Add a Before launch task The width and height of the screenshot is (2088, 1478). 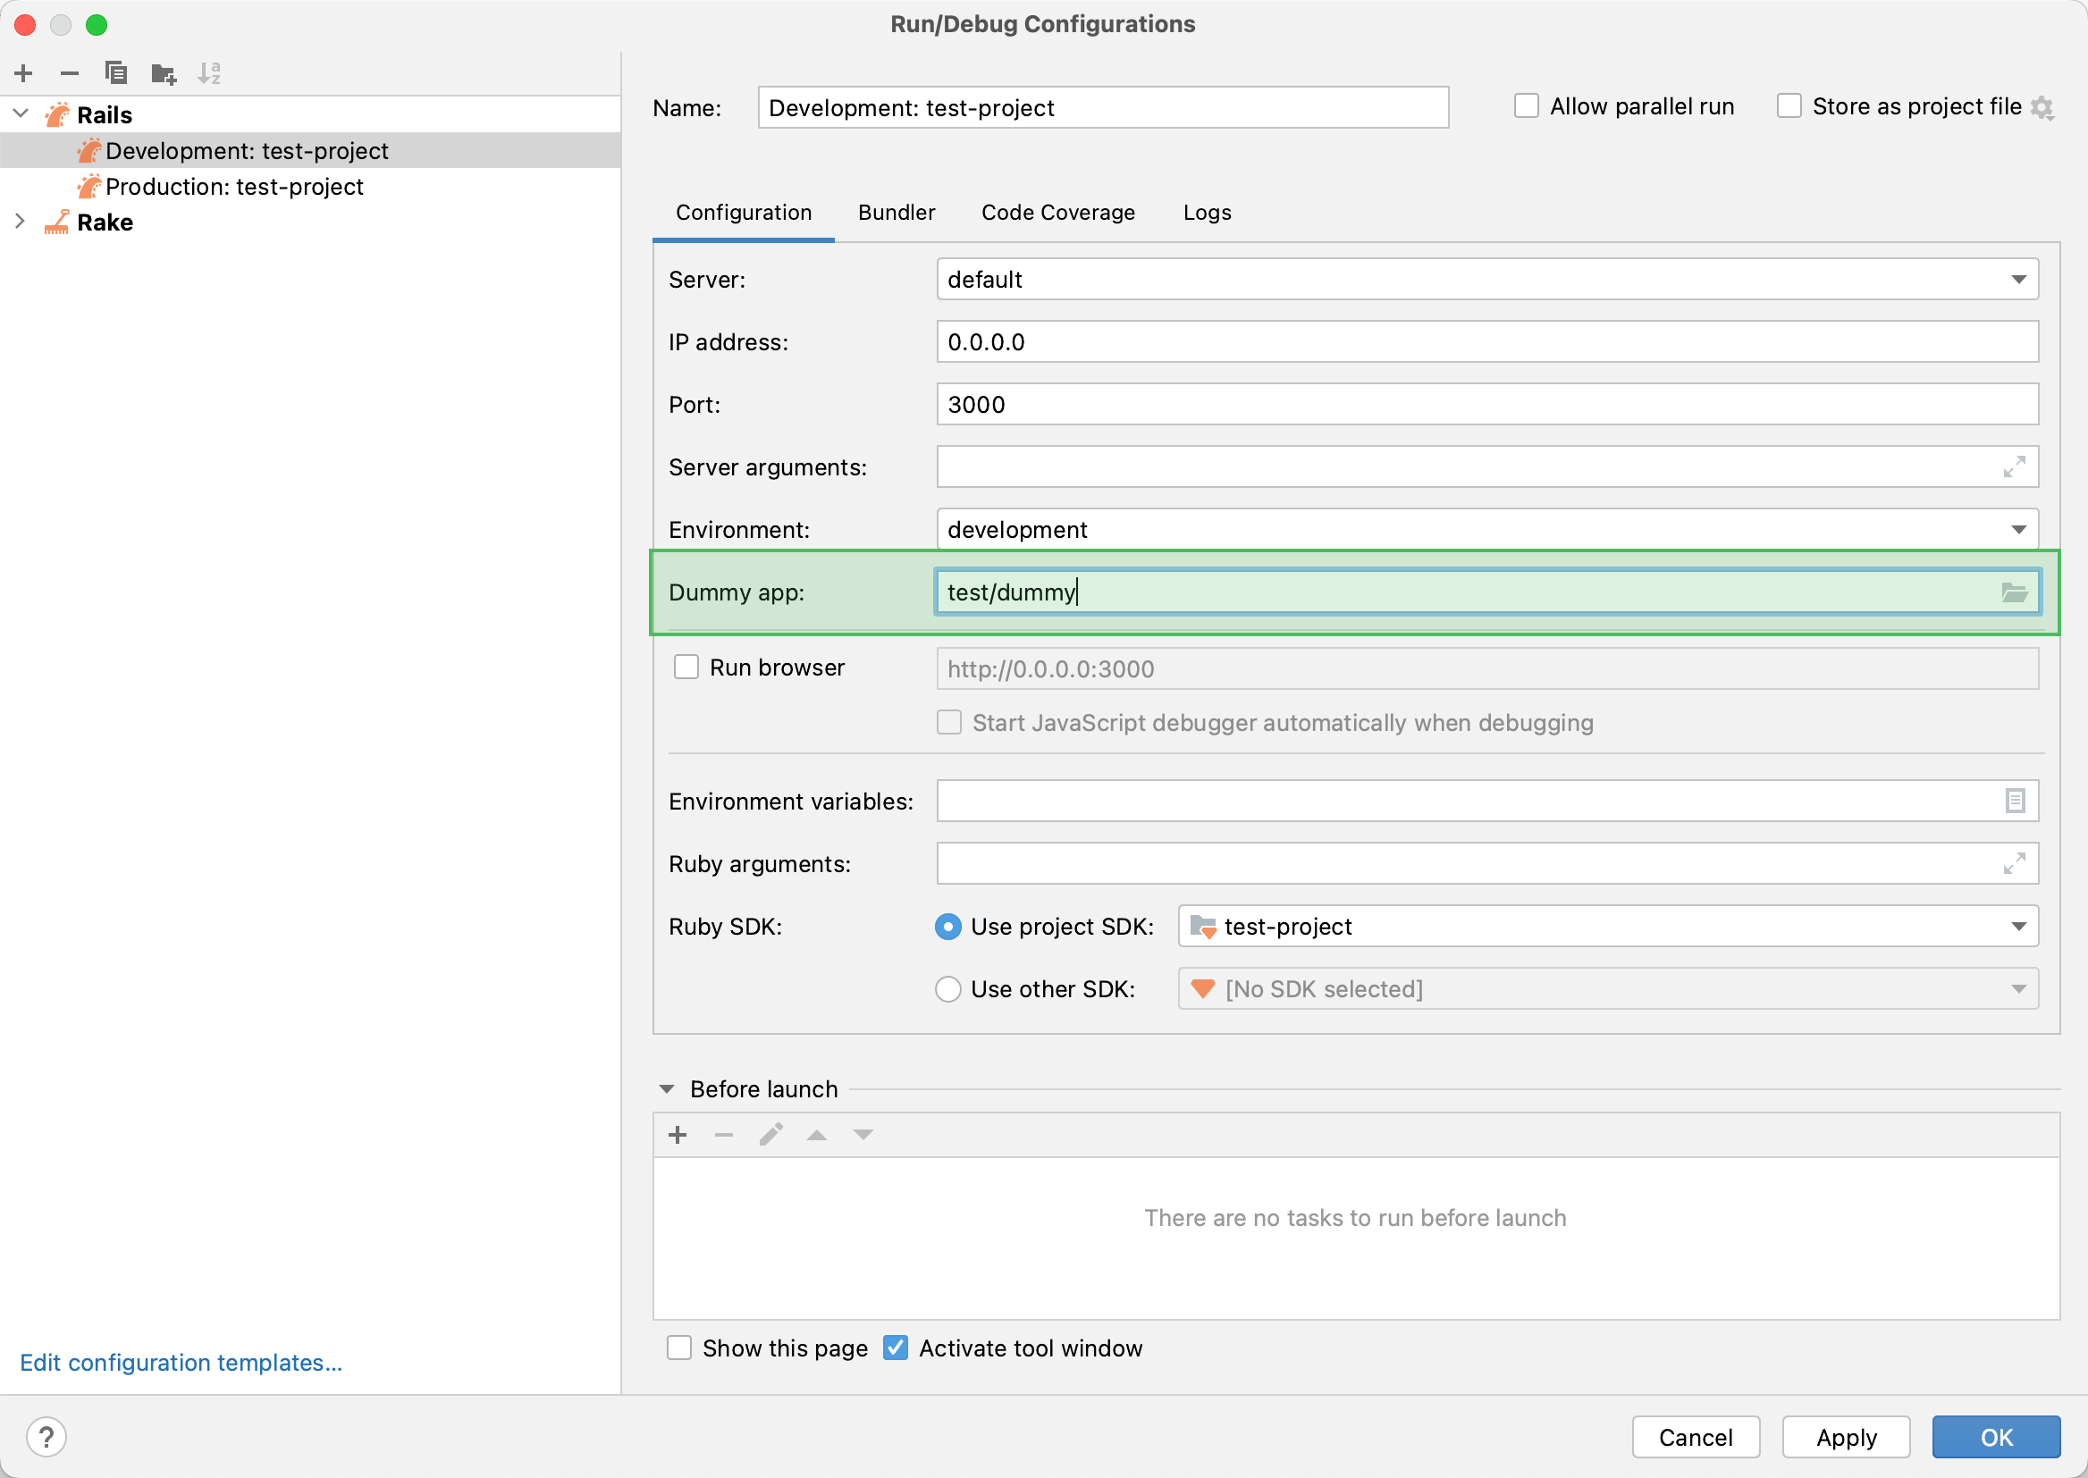[x=678, y=1134]
